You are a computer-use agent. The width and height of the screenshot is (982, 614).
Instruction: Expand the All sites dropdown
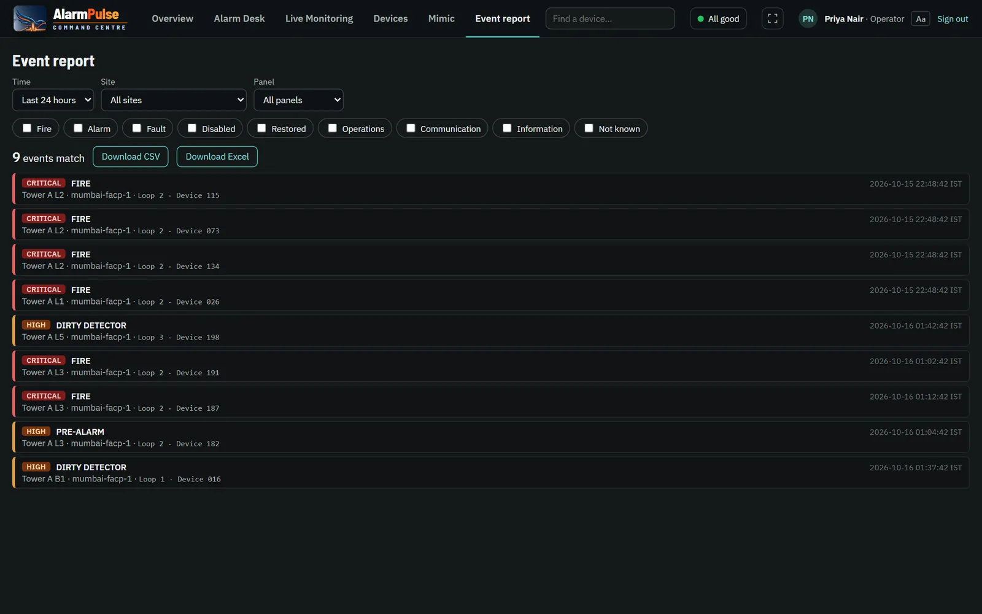pos(174,100)
